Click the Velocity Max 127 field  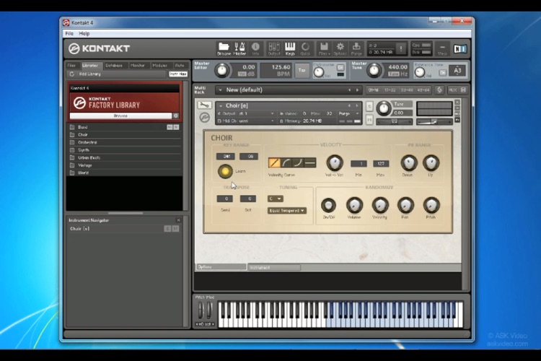click(x=381, y=163)
